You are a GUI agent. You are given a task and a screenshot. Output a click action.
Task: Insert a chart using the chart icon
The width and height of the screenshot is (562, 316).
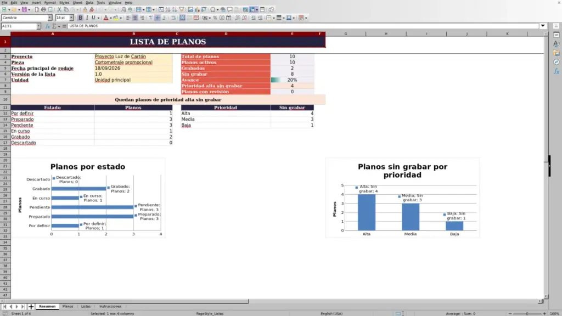[x=197, y=10]
